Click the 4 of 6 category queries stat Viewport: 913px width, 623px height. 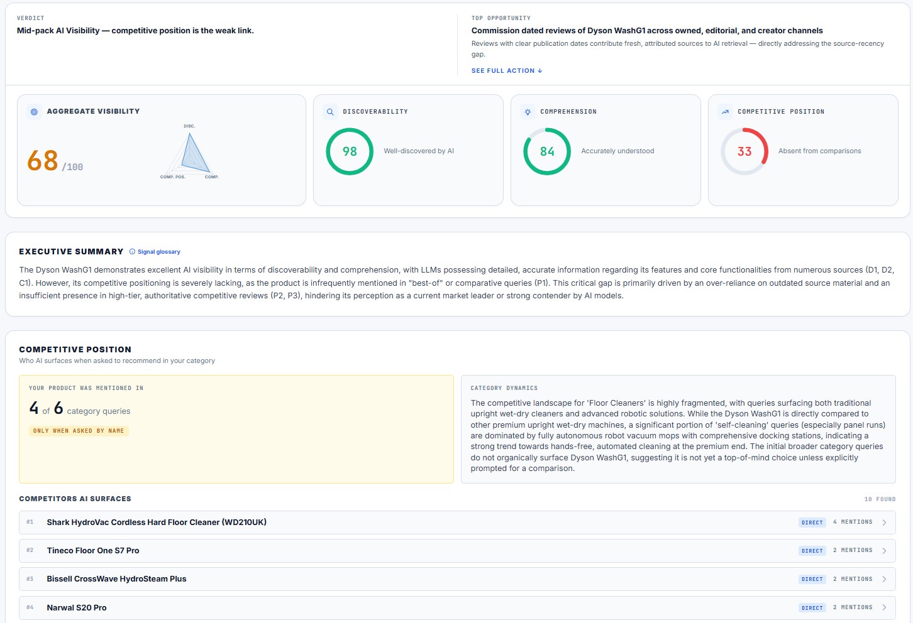[80, 409]
